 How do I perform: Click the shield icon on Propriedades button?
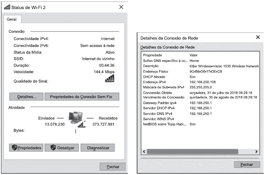[x=14, y=148]
